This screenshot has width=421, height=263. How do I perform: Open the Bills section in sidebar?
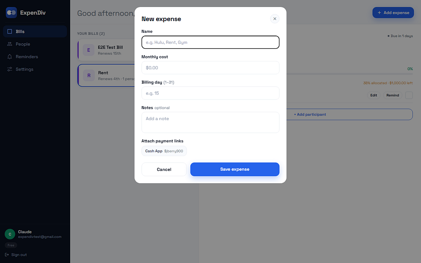[x=35, y=32]
